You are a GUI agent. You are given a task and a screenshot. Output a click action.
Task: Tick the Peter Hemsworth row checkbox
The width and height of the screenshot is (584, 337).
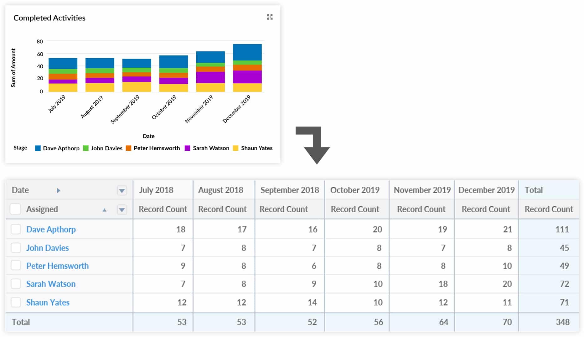coord(16,266)
